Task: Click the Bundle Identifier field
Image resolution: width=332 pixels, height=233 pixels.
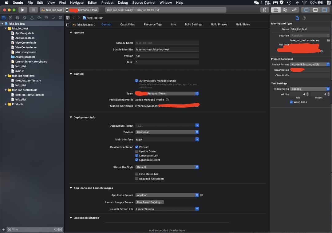Action: pyautogui.click(x=167, y=49)
